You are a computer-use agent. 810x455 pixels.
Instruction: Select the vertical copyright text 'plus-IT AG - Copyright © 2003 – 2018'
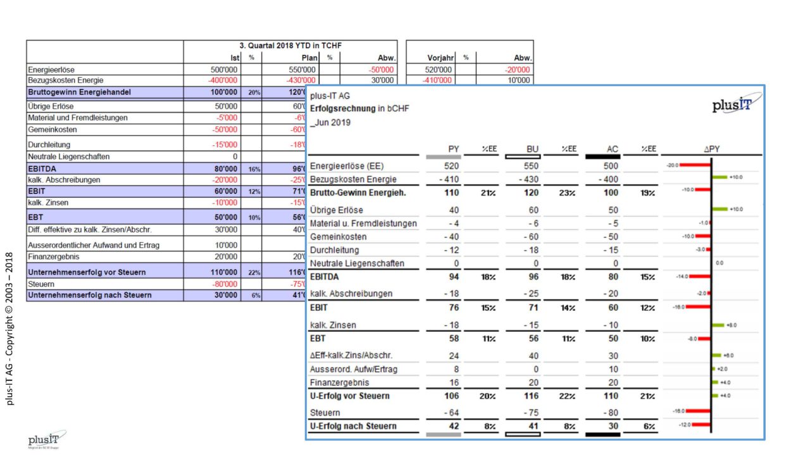click(9, 329)
